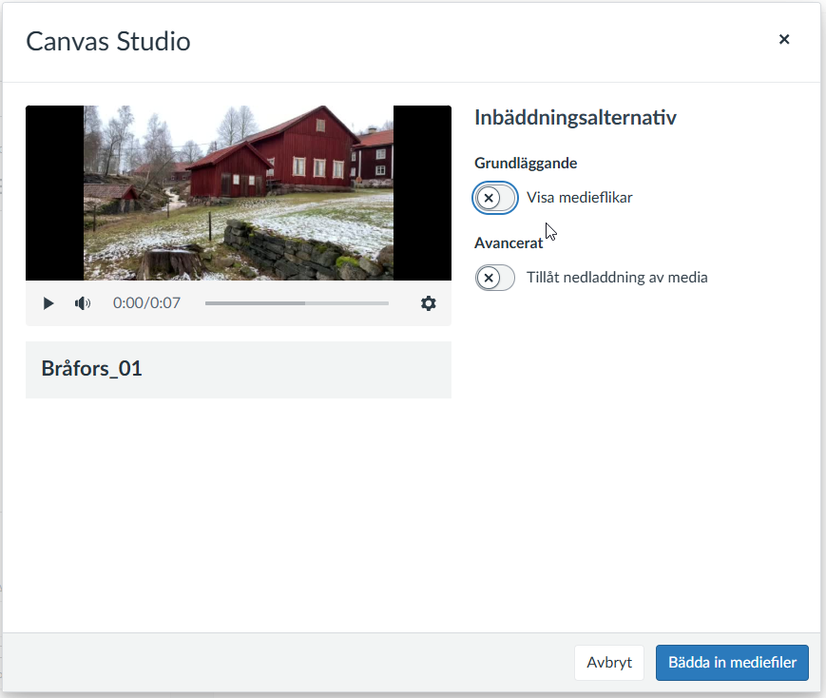826x698 pixels.
Task: Click the Tillåt nedladdning av media label
Action: (x=617, y=278)
